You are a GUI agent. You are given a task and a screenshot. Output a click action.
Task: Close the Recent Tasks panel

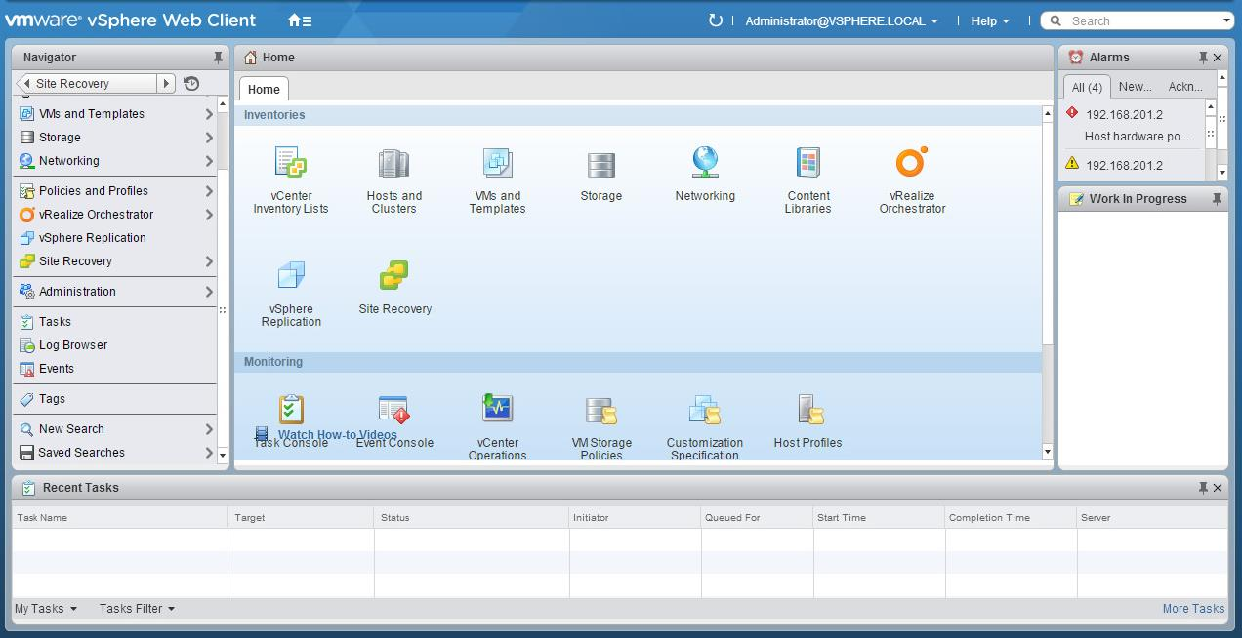coord(1218,488)
